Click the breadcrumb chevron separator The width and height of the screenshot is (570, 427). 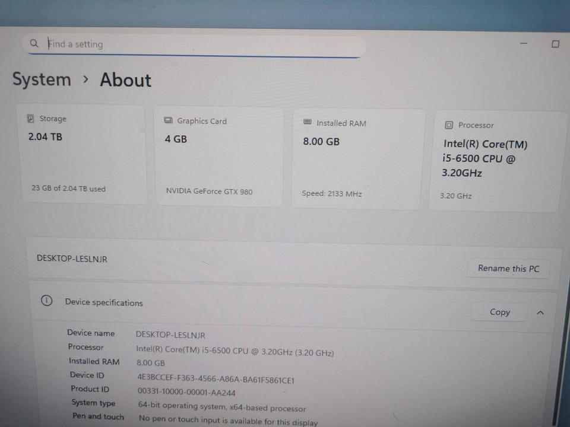85,79
